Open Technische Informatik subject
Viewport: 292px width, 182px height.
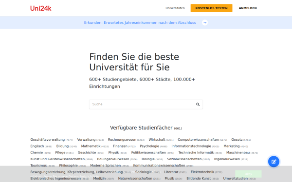[196, 153]
